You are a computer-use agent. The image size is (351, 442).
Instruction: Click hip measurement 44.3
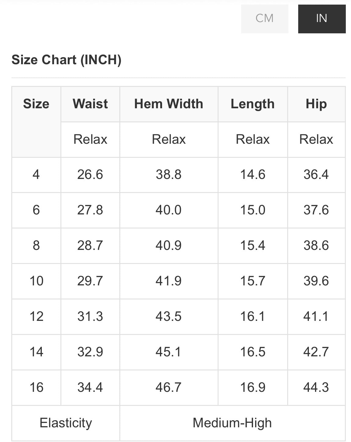(x=316, y=388)
